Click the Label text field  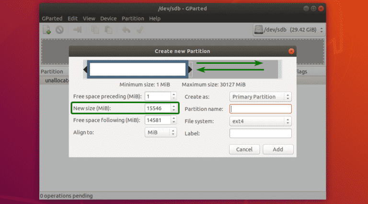click(x=261, y=133)
